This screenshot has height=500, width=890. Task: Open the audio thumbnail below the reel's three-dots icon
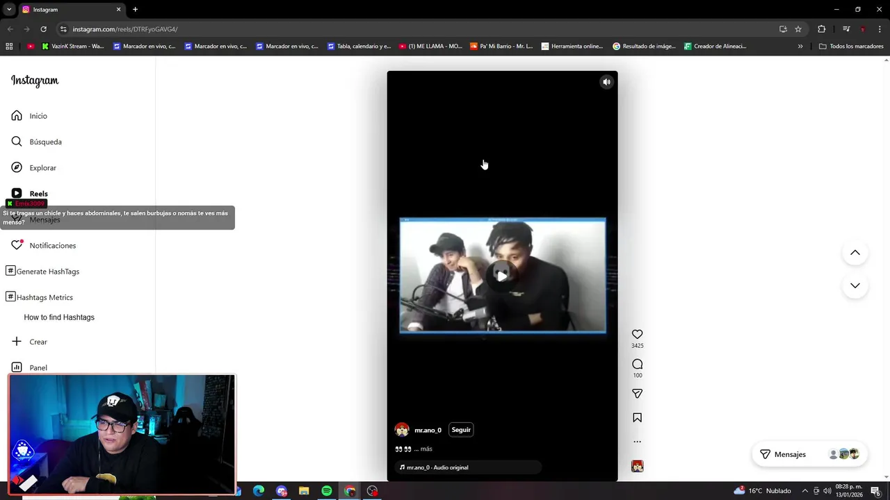point(637,466)
